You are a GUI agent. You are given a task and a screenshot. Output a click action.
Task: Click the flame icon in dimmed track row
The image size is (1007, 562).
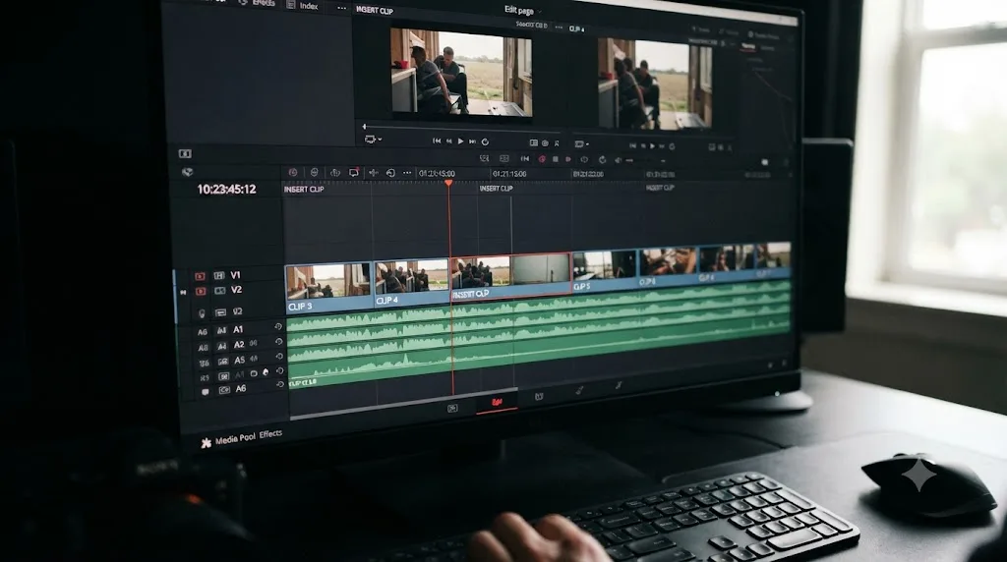coord(266,372)
